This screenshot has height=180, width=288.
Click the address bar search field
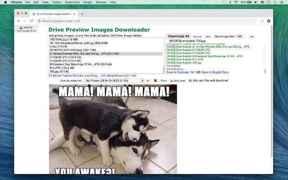coord(147,21)
